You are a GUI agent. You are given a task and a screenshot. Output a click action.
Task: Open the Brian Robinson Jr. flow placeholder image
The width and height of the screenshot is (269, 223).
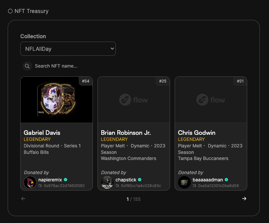click(134, 100)
